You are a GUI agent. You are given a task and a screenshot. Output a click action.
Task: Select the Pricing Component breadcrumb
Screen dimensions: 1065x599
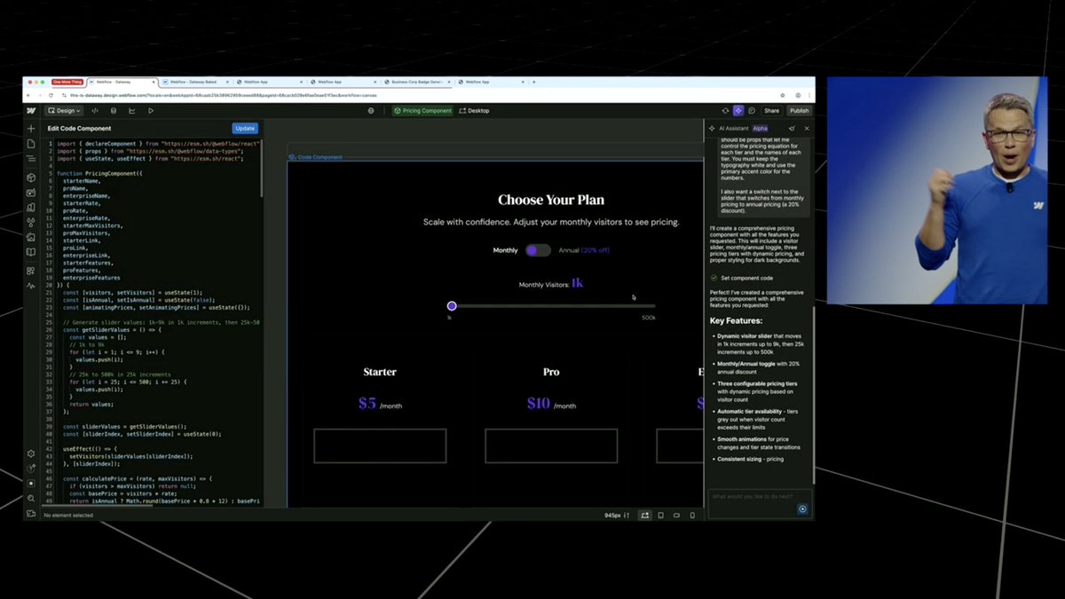tap(422, 111)
